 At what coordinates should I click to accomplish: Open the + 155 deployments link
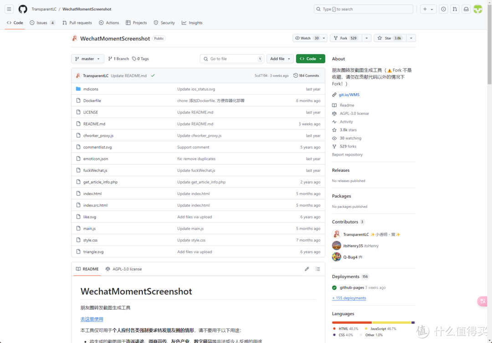click(x=349, y=298)
